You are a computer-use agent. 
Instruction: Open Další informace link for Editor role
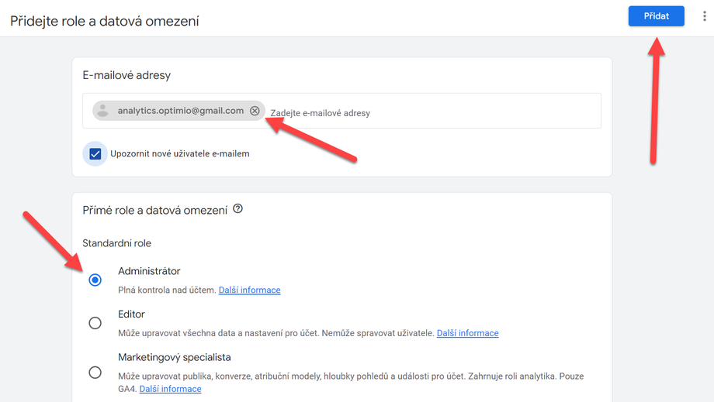tap(468, 333)
